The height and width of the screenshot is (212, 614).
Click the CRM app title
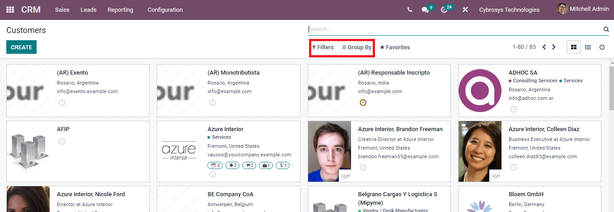pos(31,9)
